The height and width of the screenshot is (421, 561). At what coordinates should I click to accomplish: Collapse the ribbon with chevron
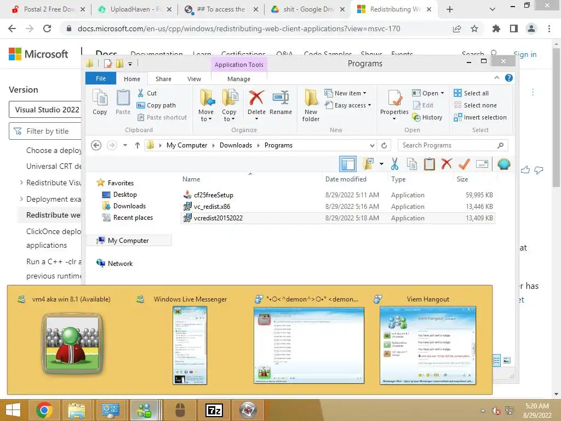click(x=496, y=78)
